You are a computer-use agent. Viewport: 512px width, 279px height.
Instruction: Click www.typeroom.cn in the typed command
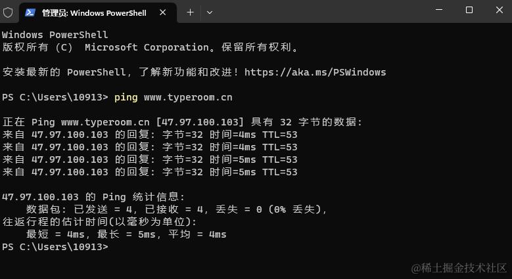188,97
